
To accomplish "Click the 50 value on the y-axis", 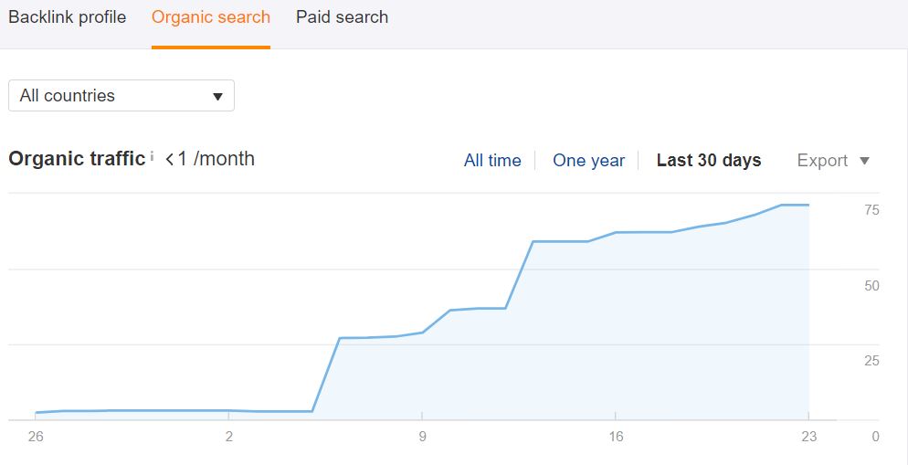I will click(871, 286).
